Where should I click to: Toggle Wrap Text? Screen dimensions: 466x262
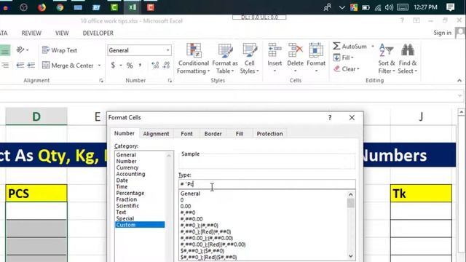pos(60,50)
